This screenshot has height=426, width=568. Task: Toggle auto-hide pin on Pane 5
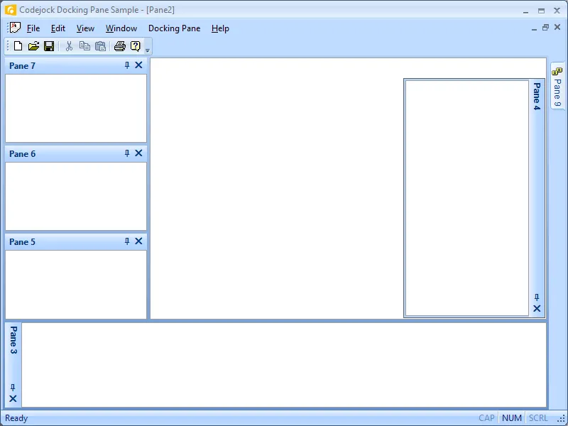pyautogui.click(x=127, y=241)
